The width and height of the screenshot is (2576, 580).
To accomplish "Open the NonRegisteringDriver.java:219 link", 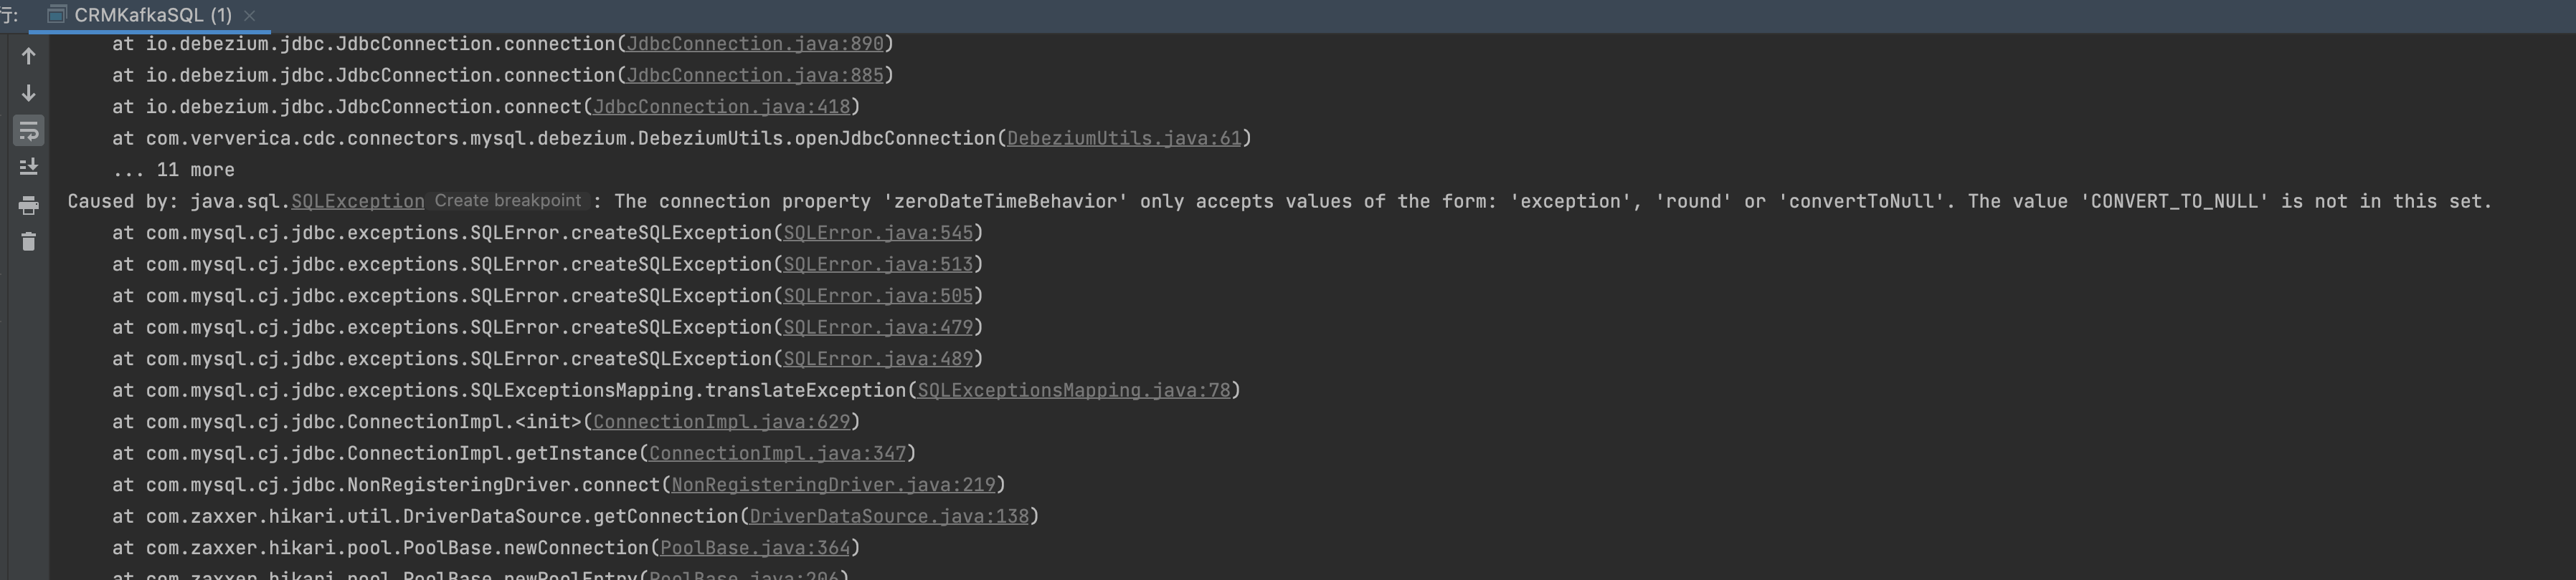I will (833, 485).
